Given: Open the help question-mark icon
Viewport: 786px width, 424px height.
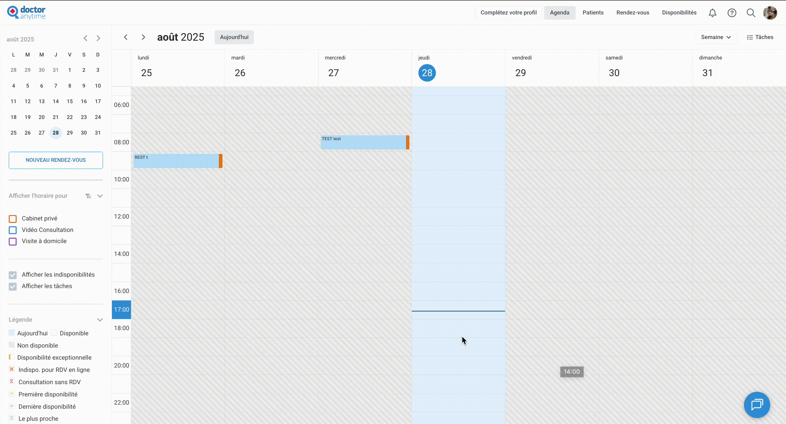Looking at the screenshot, I should tap(732, 13).
